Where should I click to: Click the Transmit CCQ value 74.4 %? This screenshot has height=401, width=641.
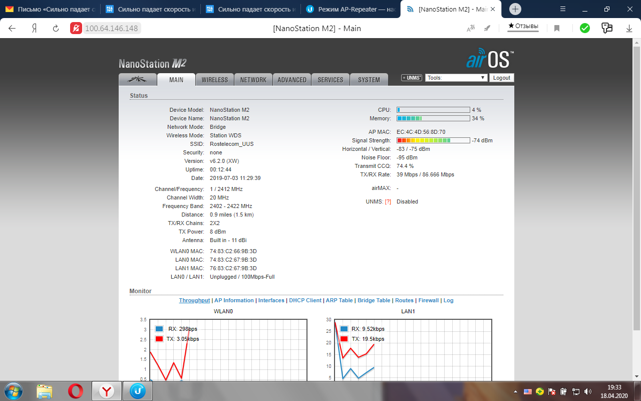[405, 166]
